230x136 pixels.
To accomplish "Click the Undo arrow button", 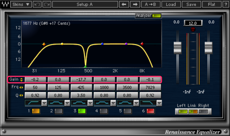I will 37,4.
